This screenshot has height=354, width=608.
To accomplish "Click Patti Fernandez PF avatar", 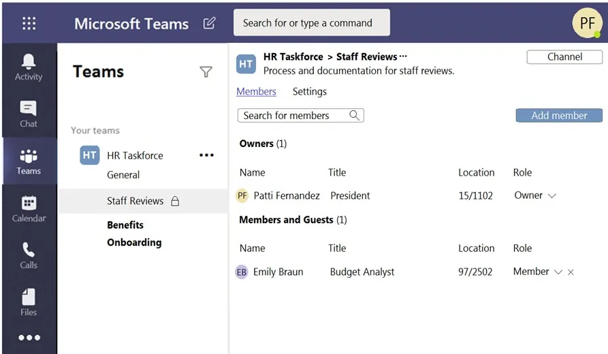I will pos(242,195).
